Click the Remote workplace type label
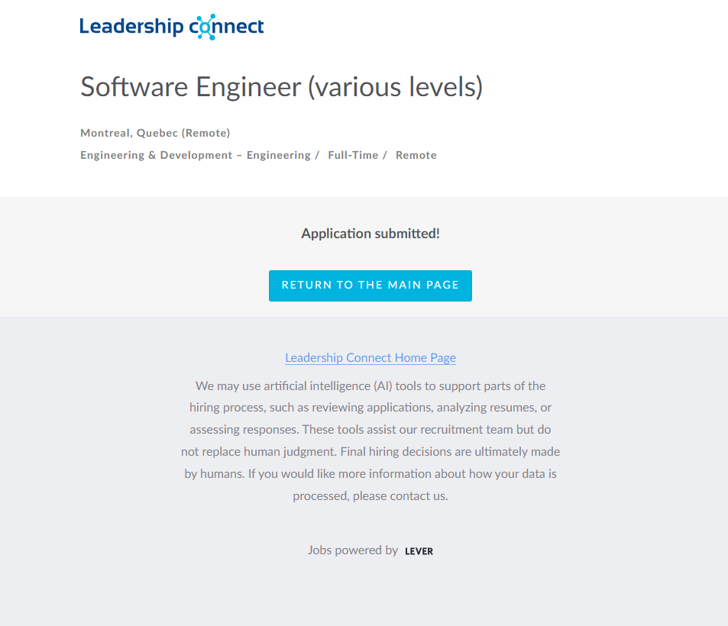This screenshot has height=626, width=728. coord(416,155)
